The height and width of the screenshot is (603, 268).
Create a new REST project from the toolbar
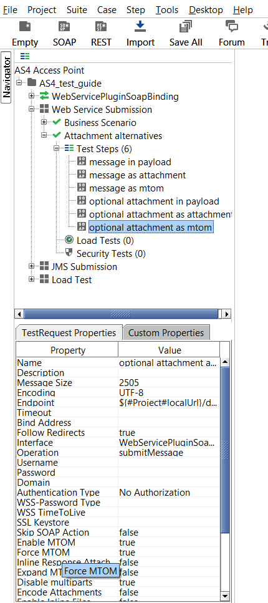point(101,27)
